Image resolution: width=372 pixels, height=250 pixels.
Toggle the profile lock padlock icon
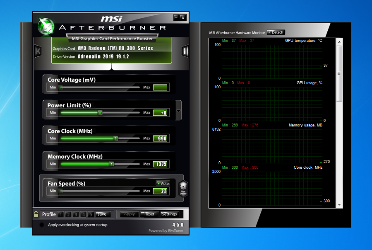click(36, 214)
